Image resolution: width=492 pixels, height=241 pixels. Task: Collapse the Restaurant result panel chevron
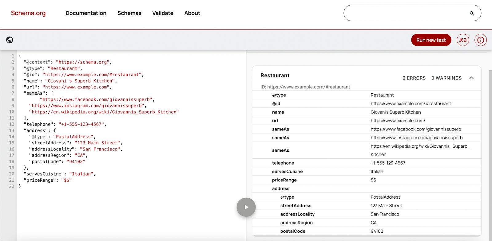471,78
